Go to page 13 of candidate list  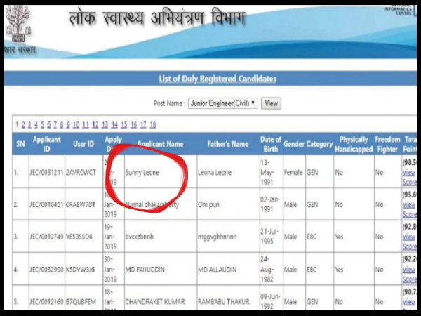point(105,125)
